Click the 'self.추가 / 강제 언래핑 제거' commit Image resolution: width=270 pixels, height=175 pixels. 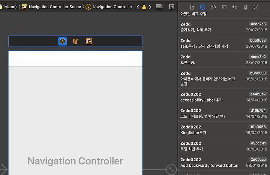click(204, 46)
